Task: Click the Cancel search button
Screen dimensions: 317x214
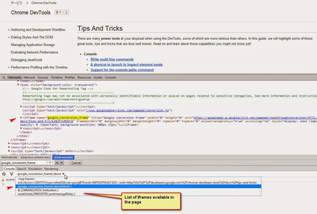Action: tap(76, 163)
